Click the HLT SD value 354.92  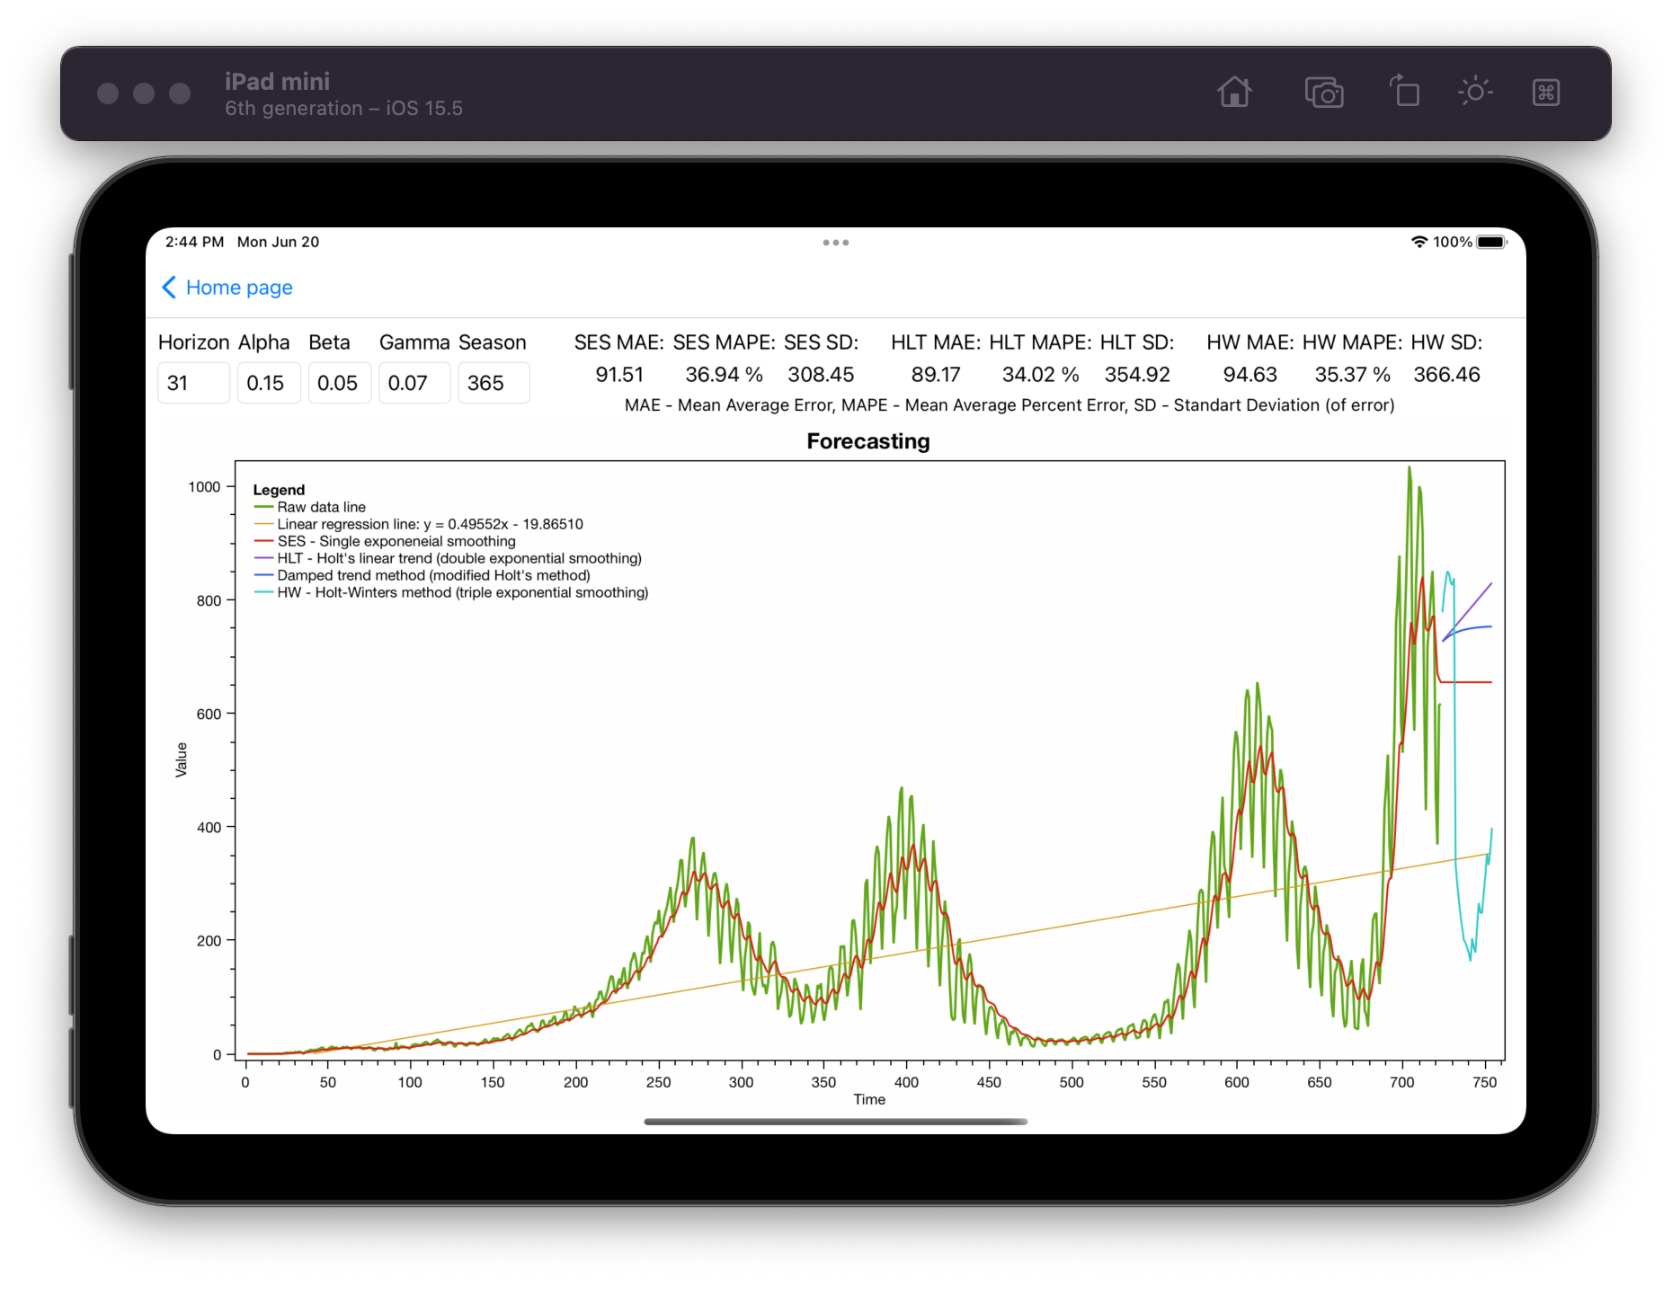pos(1137,375)
